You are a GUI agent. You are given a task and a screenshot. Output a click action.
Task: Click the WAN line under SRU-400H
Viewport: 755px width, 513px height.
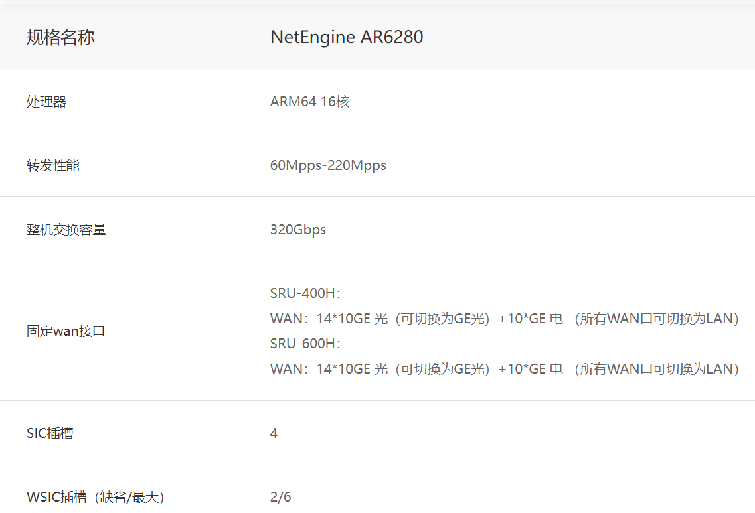505,318
